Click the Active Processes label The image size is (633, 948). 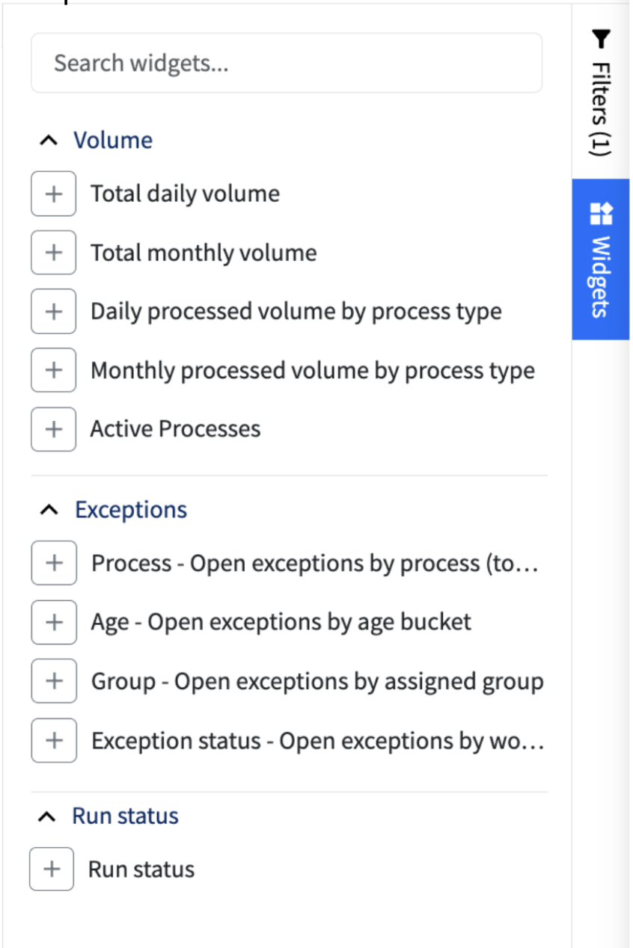click(x=176, y=429)
